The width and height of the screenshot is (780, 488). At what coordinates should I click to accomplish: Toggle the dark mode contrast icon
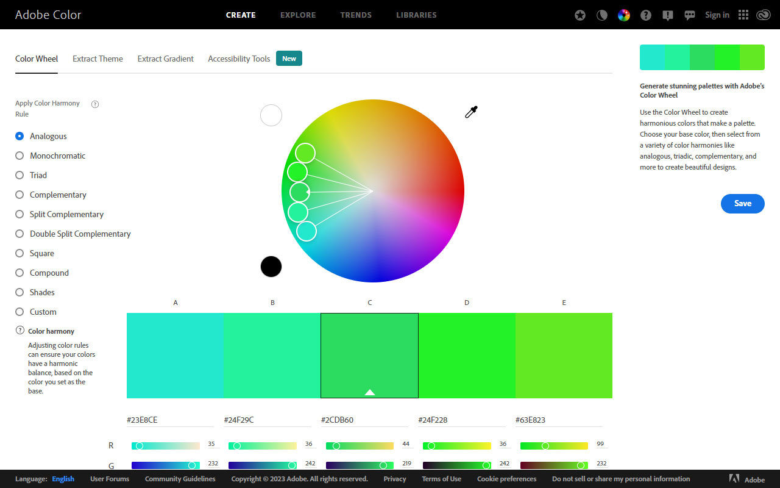[x=602, y=15]
